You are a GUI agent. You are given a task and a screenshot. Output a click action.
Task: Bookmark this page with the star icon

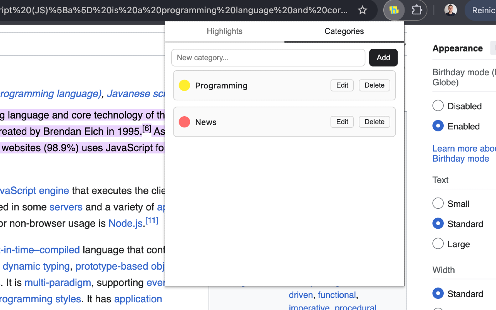click(362, 10)
